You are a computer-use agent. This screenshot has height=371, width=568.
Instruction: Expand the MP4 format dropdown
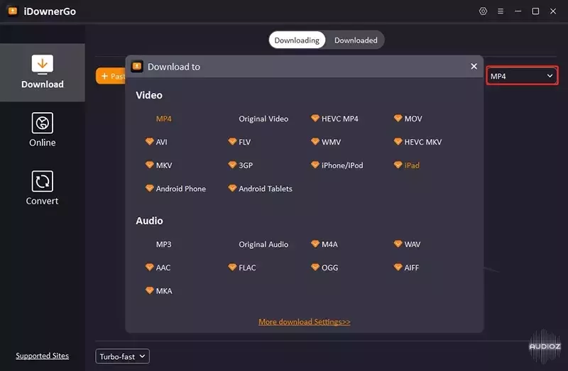522,76
